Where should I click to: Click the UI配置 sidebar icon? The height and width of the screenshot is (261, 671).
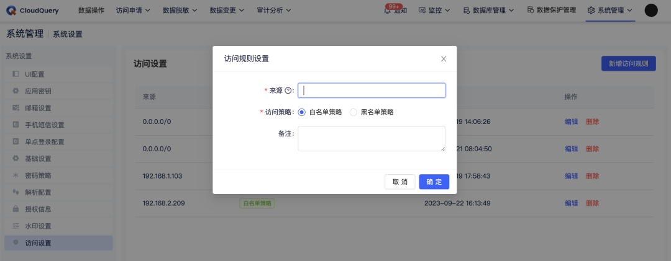tap(16, 74)
